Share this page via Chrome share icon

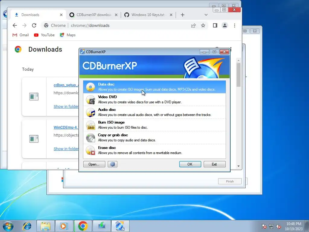[x=193, y=25]
